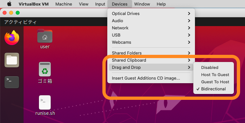Viewport: 245px width, 123px height.
Task: Open the View menu
Action: [x=84, y=4]
